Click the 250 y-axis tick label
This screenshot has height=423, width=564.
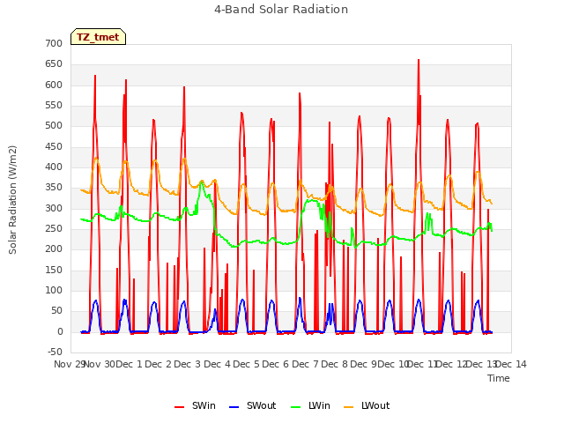click(x=54, y=229)
